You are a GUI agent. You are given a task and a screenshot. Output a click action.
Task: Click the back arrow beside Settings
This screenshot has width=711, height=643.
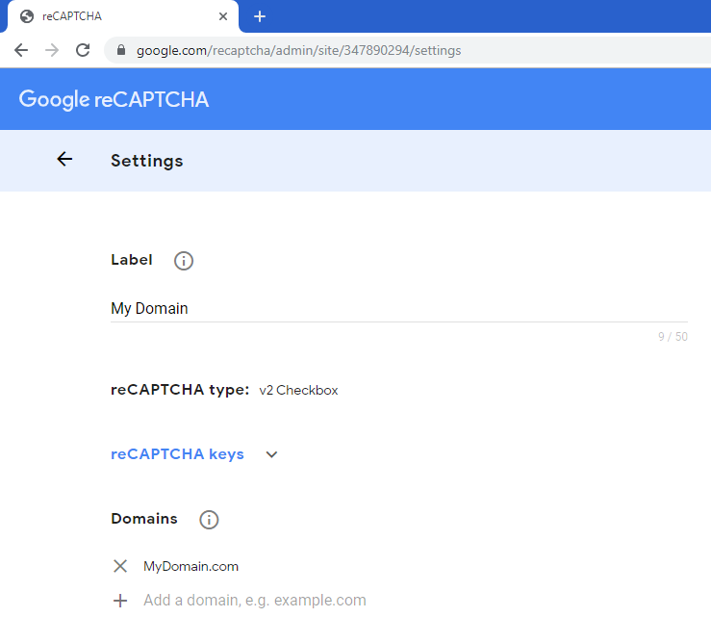(64, 160)
